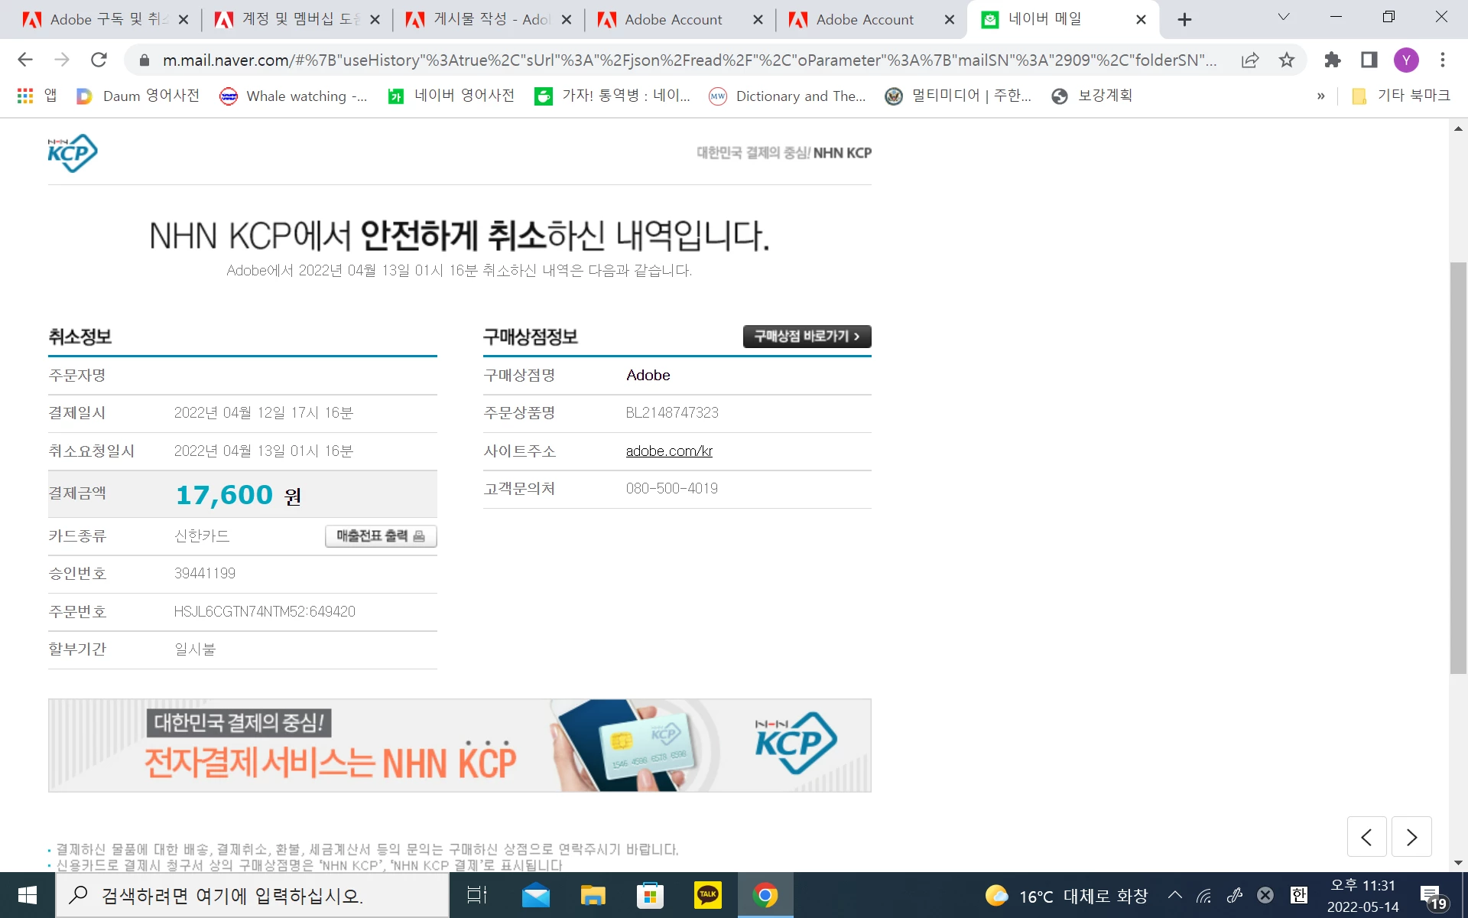
Task: Expand hidden bookmarks with the chevron
Action: (x=1320, y=96)
